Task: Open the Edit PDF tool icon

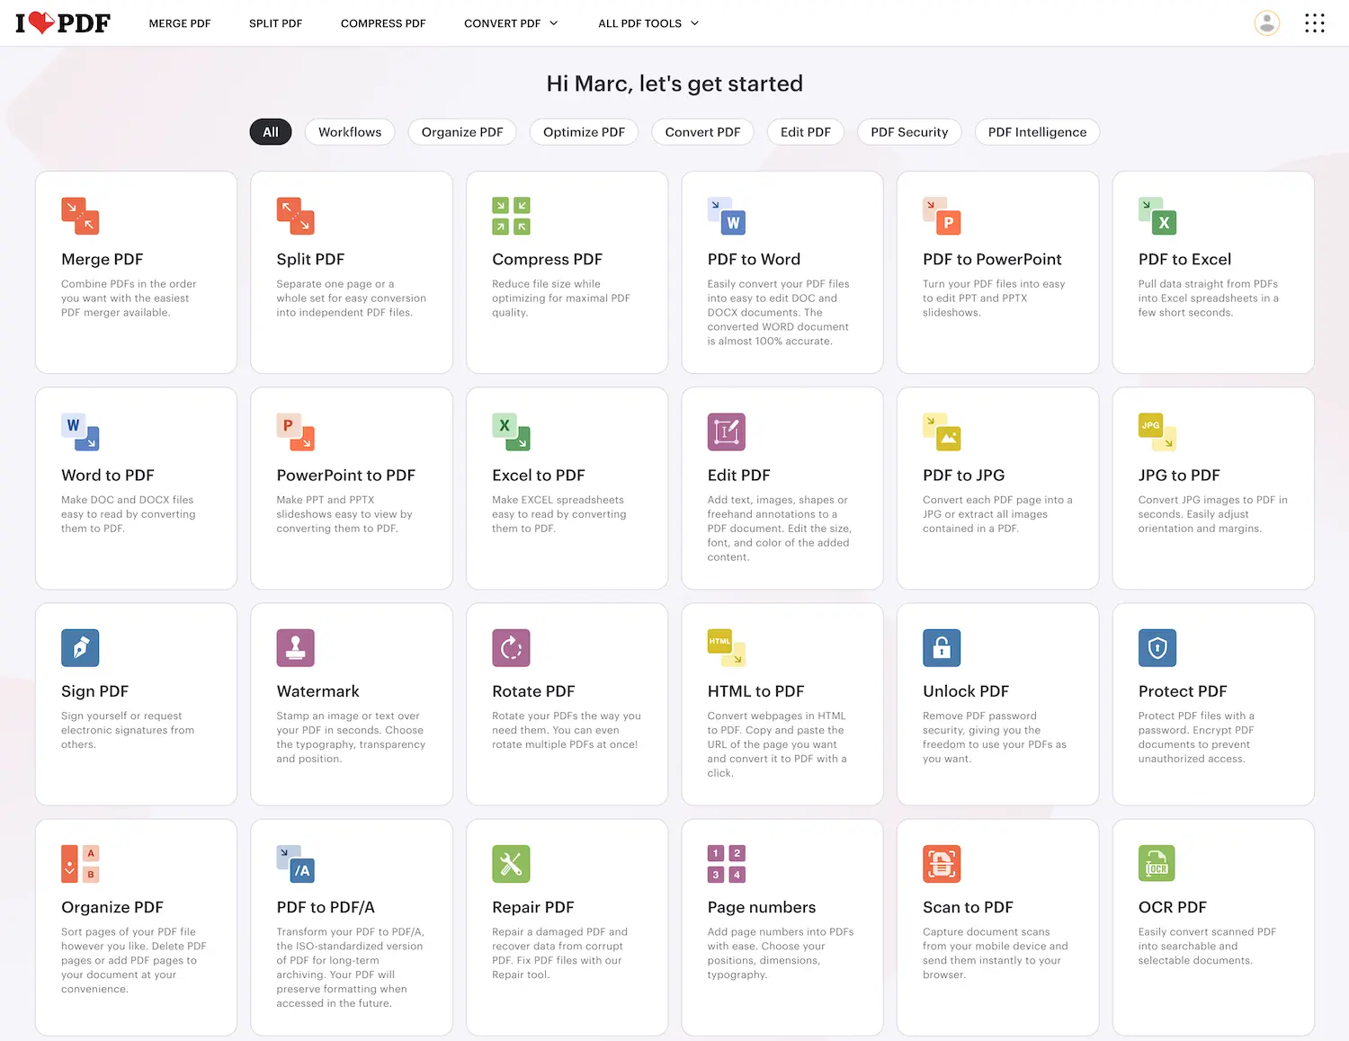Action: point(727,432)
